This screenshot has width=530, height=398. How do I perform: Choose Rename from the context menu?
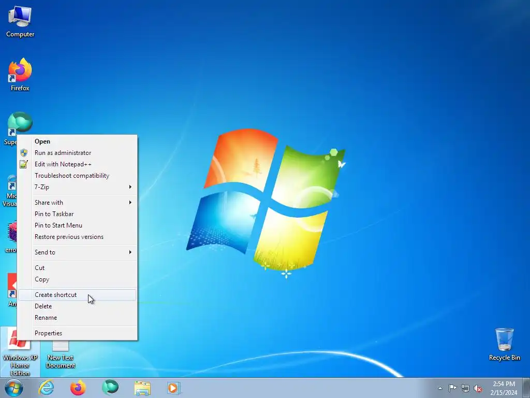coord(78,318)
